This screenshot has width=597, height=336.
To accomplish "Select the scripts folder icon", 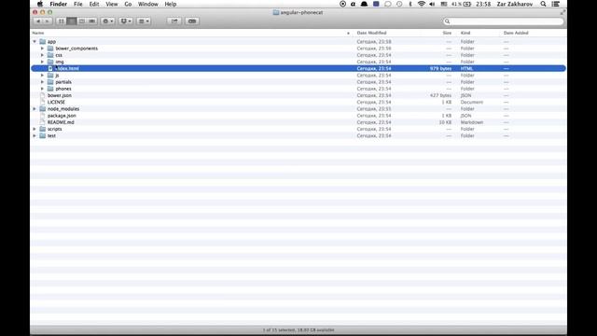I will [43, 129].
